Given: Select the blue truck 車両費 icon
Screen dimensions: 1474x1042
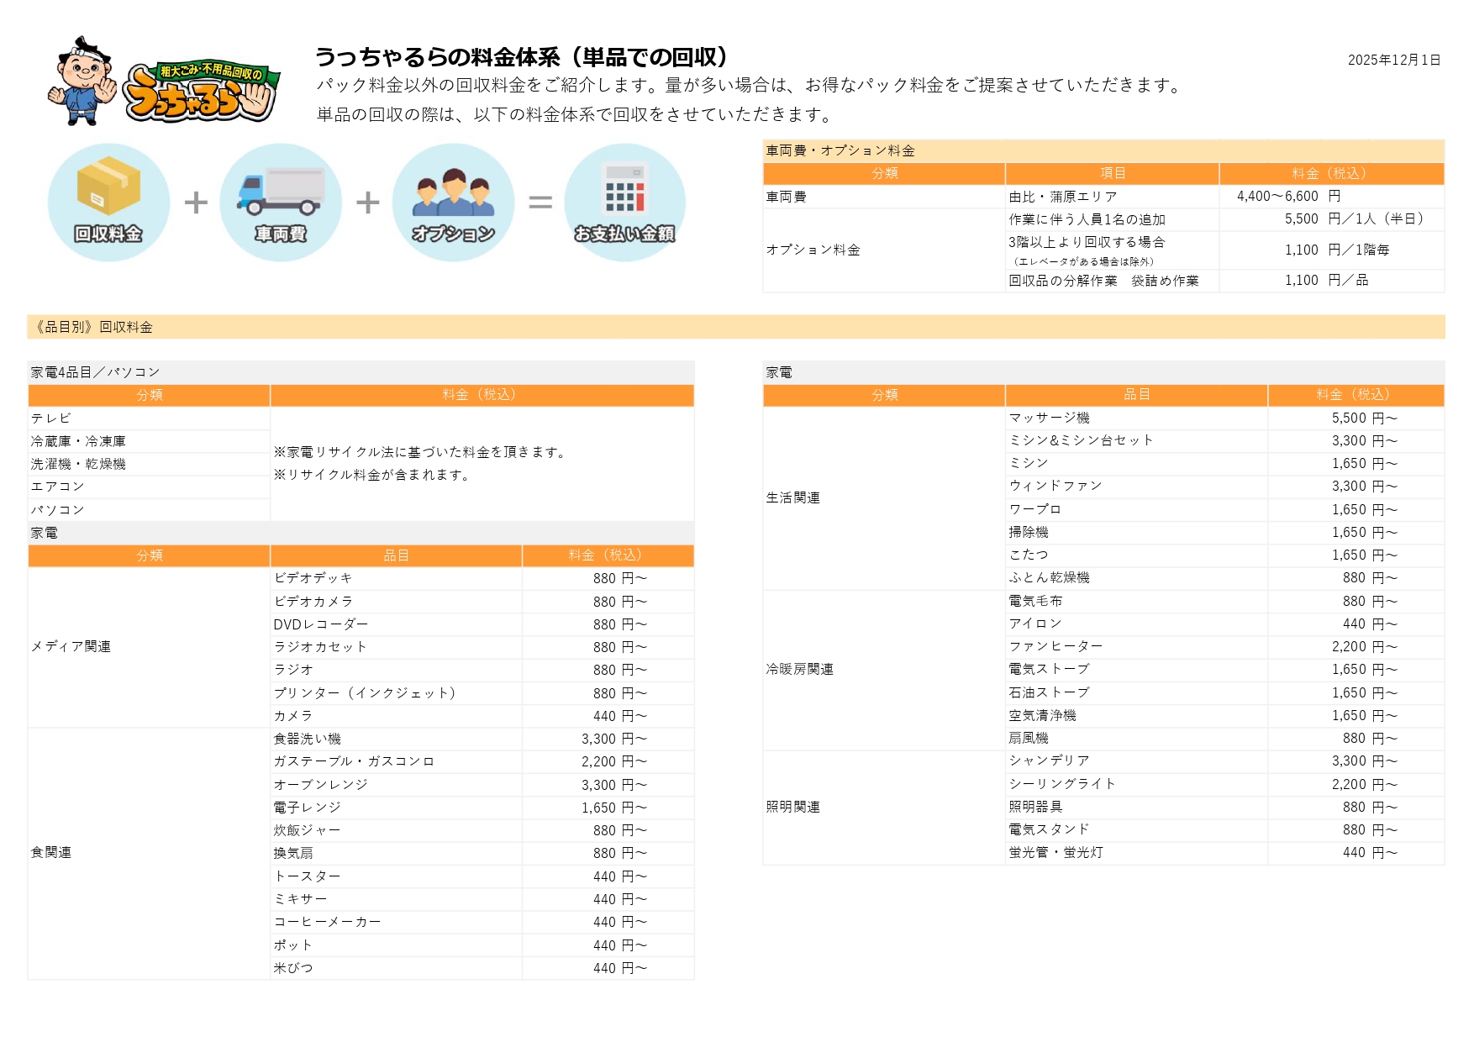Looking at the screenshot, I should tap(280, 202).
